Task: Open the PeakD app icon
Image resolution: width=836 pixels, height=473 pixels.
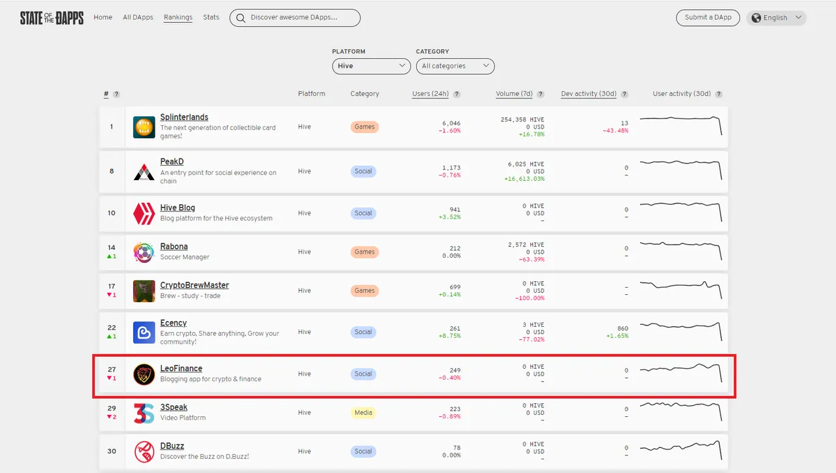Action: click(x=144, y=172)
